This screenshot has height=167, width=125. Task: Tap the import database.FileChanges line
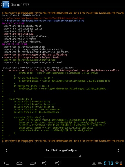pos(37,52)
